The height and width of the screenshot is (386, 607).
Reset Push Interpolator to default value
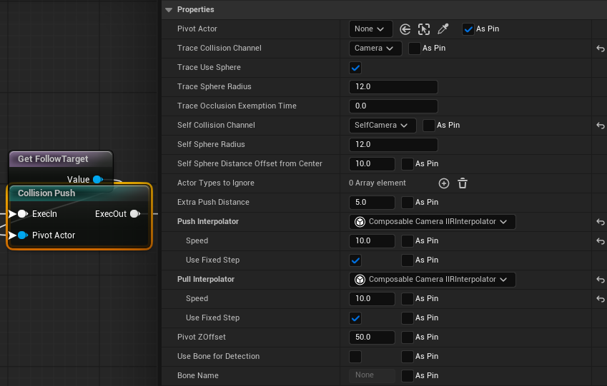point(601,222)
